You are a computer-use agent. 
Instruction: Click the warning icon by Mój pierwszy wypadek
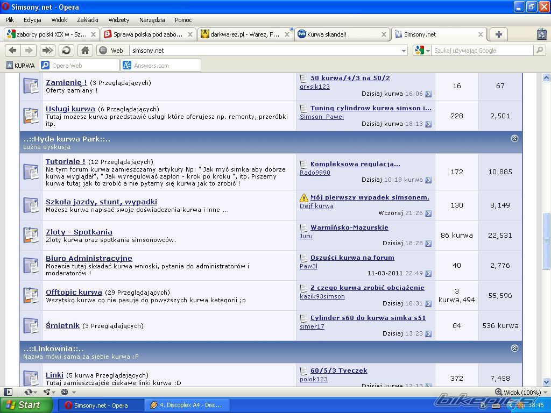pyautogui.click(x=303, y=198)
